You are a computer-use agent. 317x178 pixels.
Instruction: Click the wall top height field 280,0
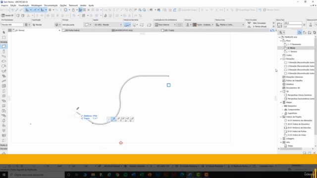[x=293, y=23]
